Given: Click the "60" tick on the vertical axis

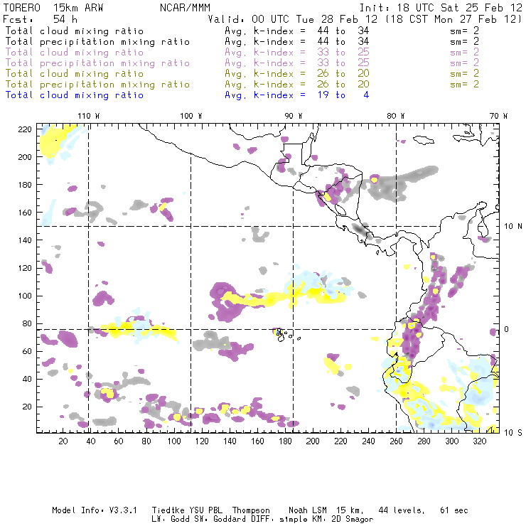Looking at the screenshot, I should [x=27, y=351].
